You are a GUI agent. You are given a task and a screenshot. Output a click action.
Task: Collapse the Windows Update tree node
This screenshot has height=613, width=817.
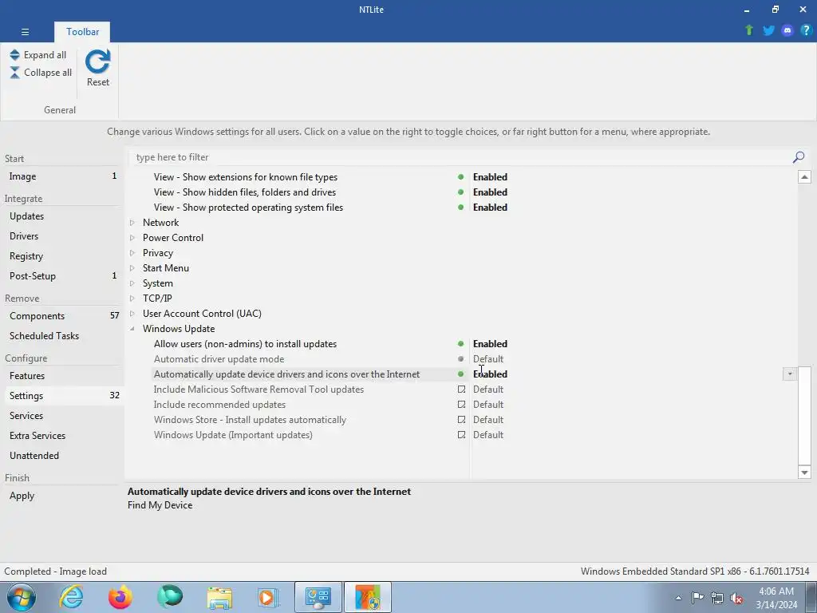point(132,328)
